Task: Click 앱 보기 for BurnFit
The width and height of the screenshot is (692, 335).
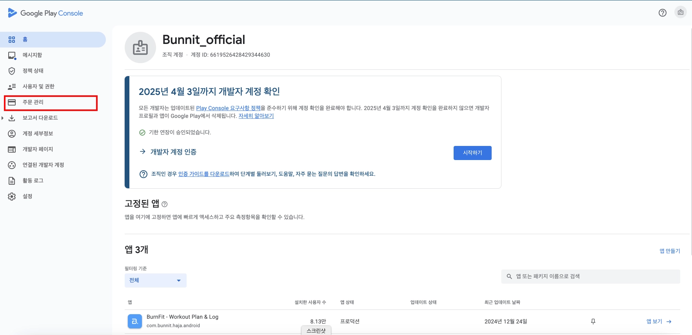Action: coord(659,322)
